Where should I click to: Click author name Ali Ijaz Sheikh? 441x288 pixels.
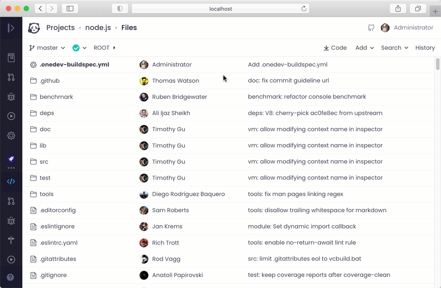[171, 113]
